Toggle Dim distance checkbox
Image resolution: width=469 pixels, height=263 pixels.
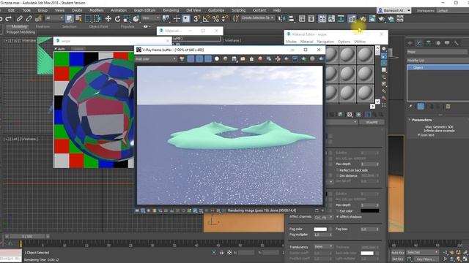[x=338, y=175]
